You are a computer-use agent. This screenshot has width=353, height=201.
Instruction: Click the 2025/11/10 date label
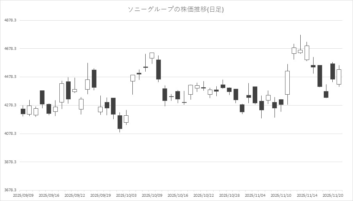281,195
